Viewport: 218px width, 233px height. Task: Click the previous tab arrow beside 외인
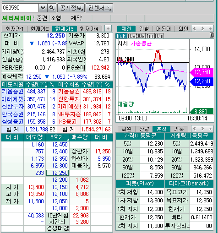point(195,28)
